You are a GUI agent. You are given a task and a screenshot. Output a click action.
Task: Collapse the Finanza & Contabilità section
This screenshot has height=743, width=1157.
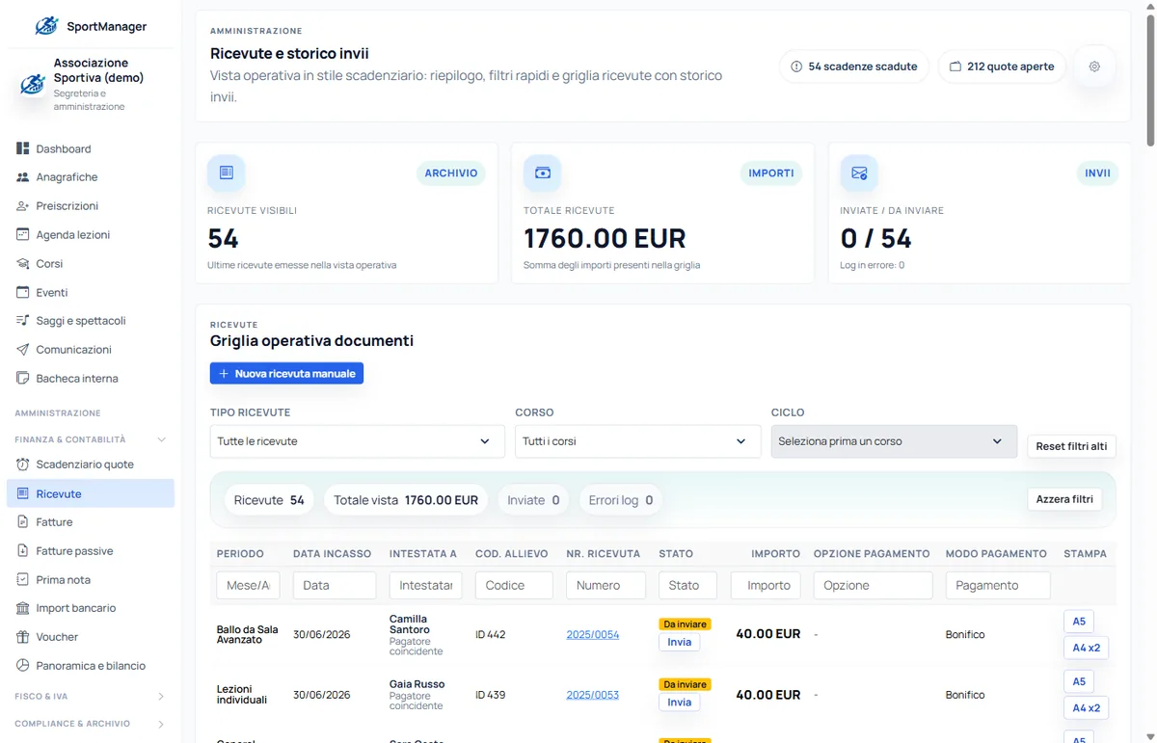pyautogui.click(x=161, y=439)
